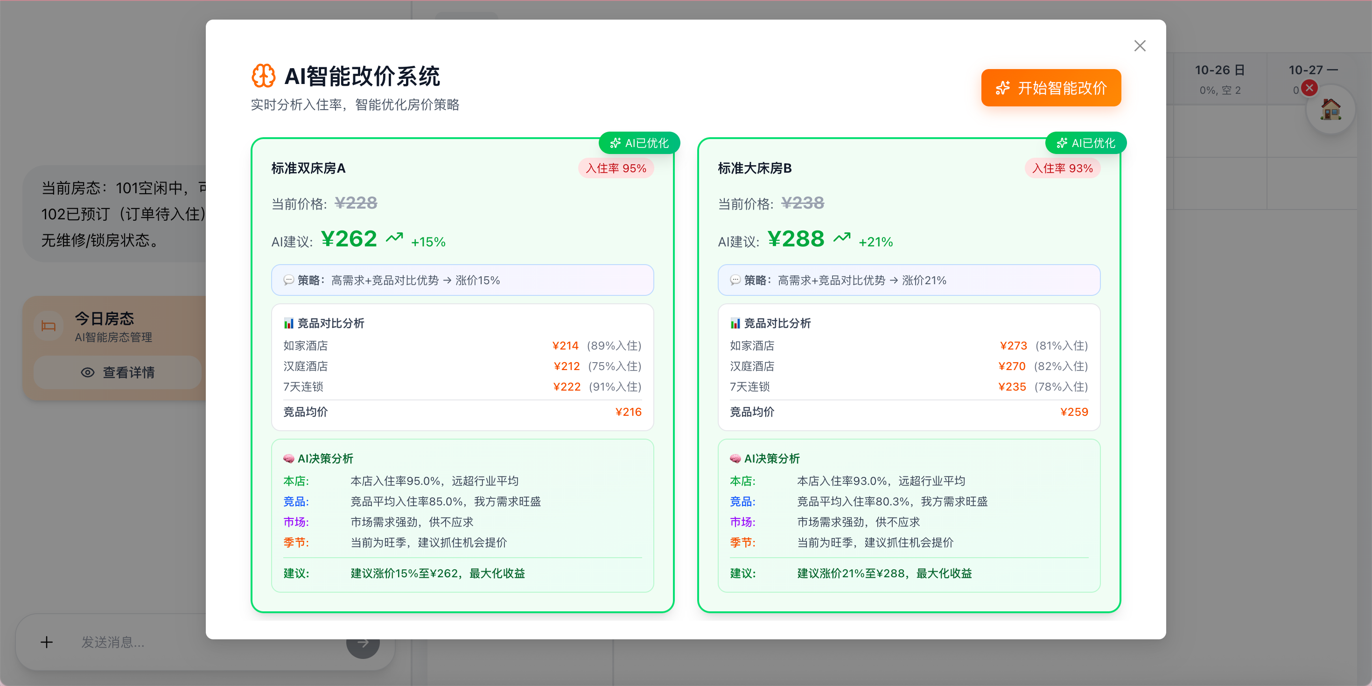Click the 入住率 95% badge on 标准双床房A
This screenshot has width=1372, height=686.
[616, 168]
